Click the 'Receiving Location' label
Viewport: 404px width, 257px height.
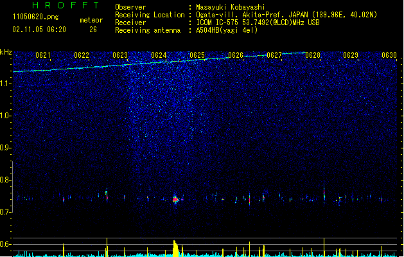click(150, 15)
